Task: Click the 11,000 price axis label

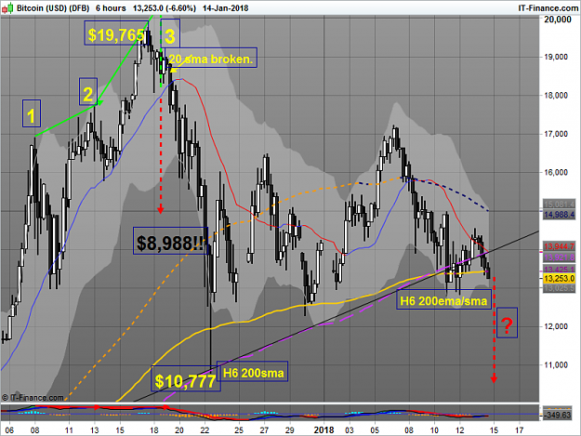Action: tap(556, 364)
